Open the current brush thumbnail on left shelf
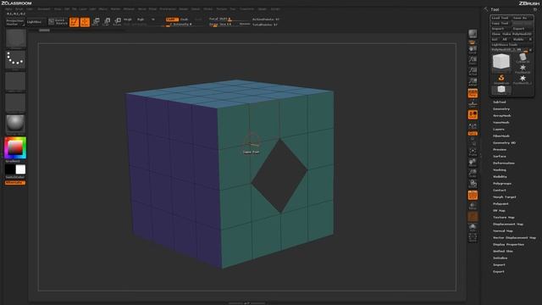Viewport: 542px width, 305px height. (15, 38)
